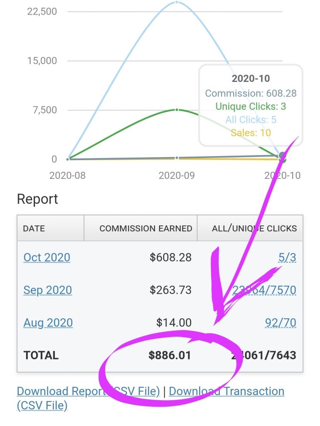Open the Aug 2020 report link
The width and height of the screenshot is (320, 426).
coord(48,323)
